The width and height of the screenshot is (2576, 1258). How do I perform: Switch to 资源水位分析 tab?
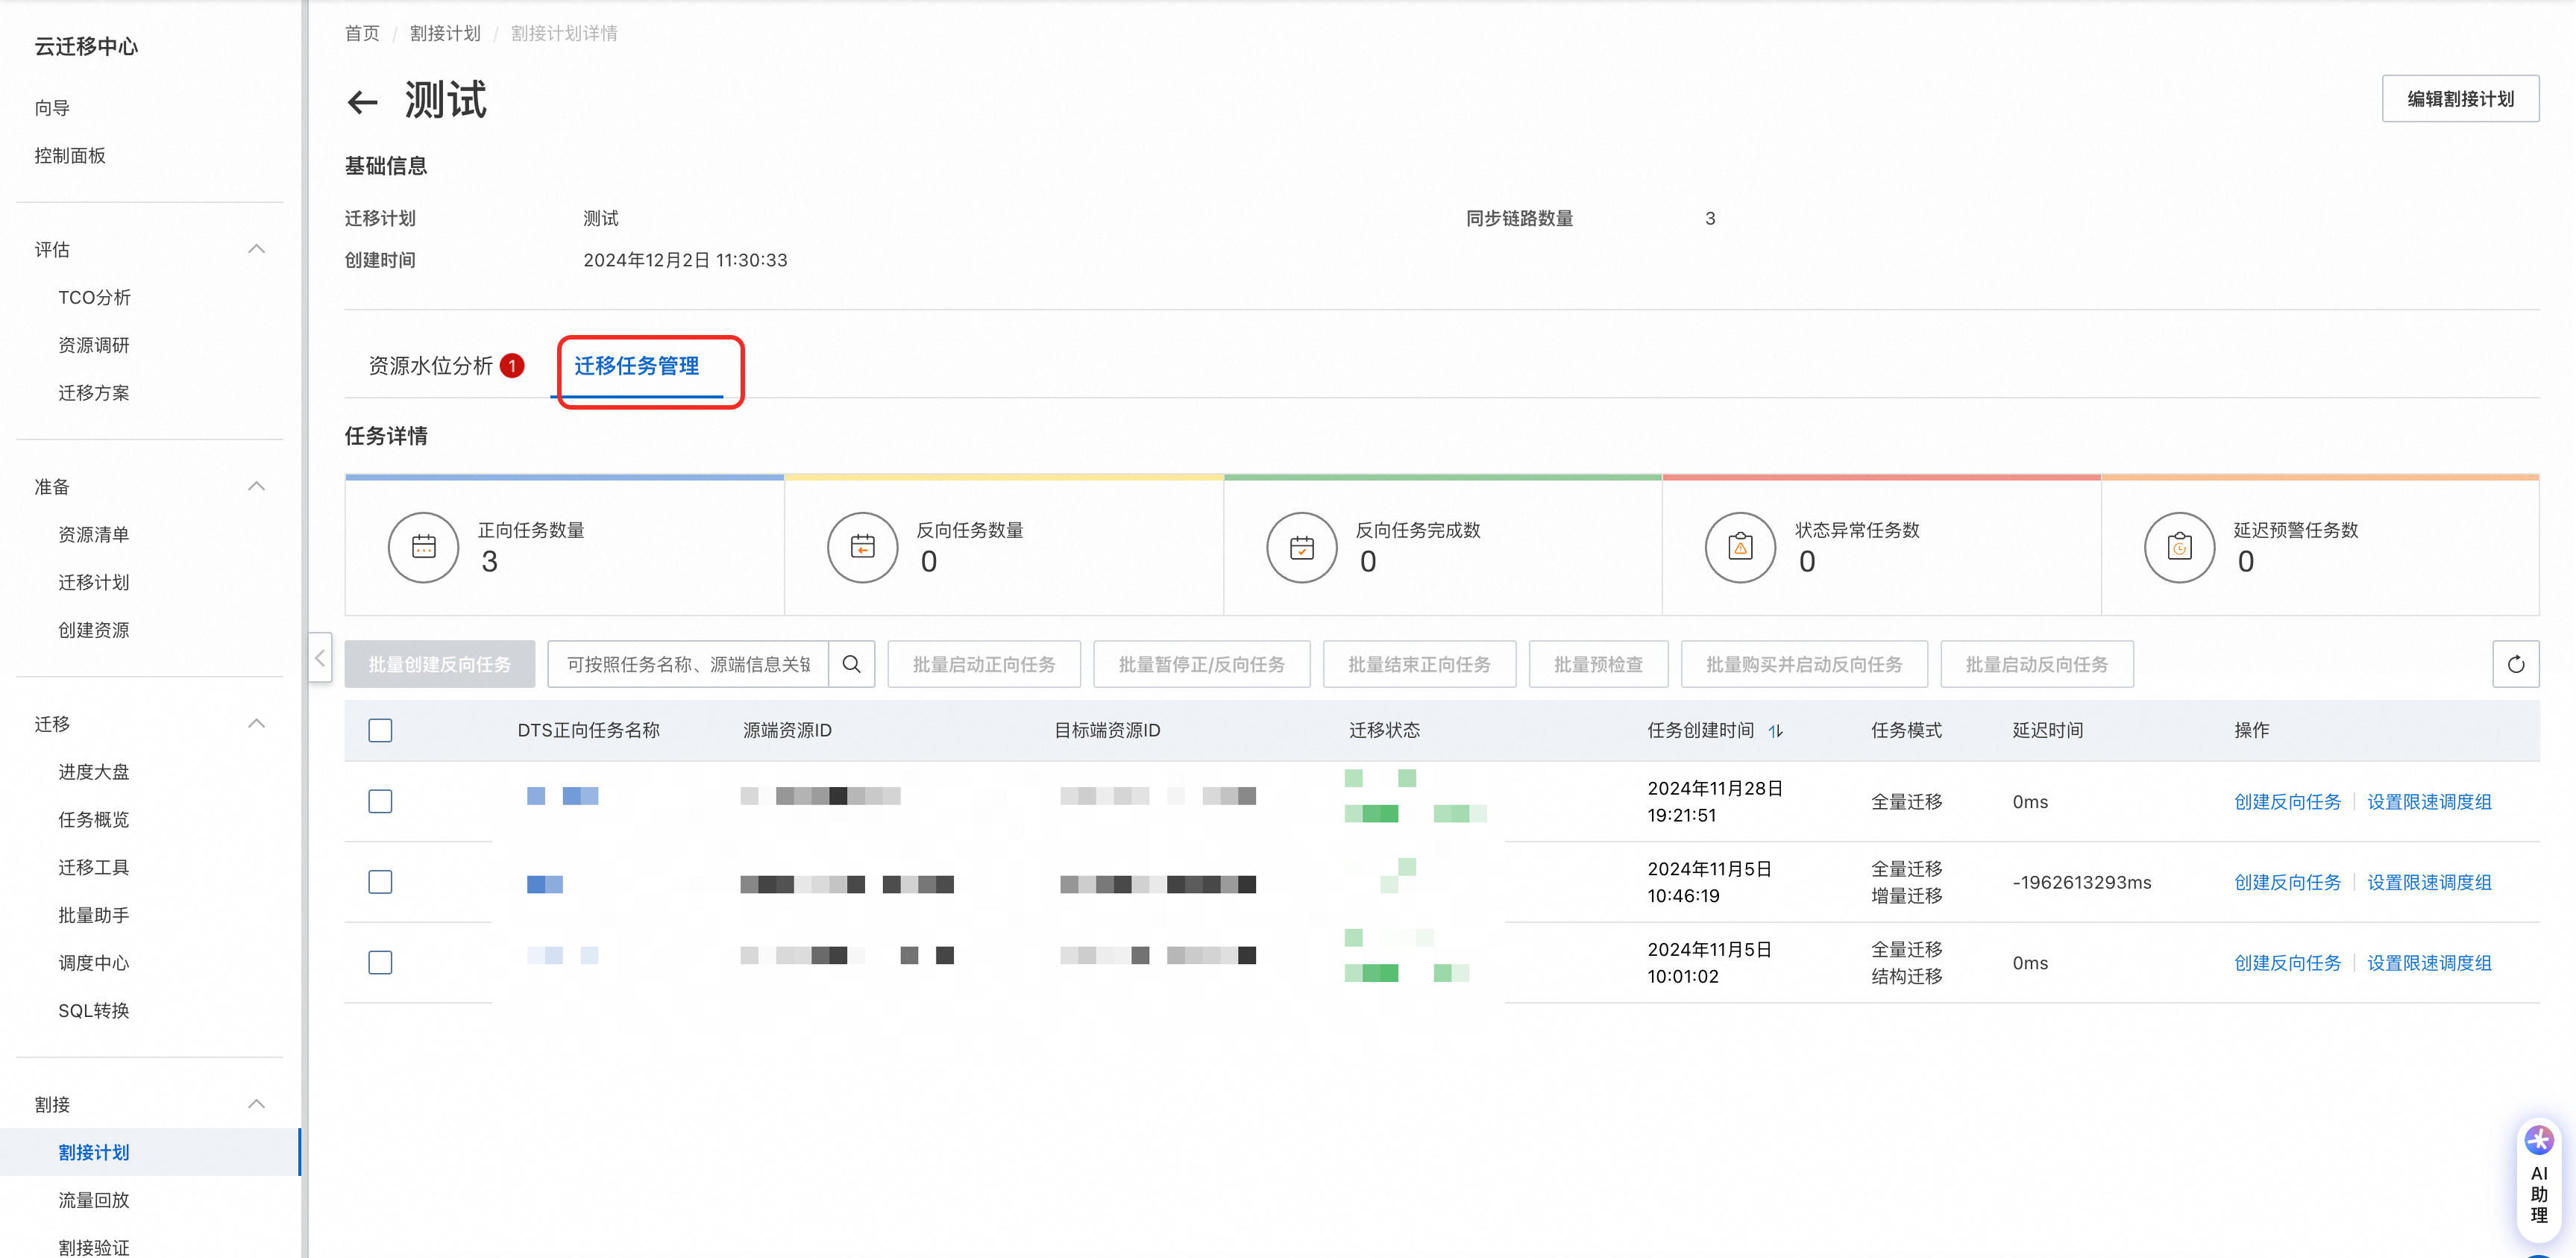point(431,366)
